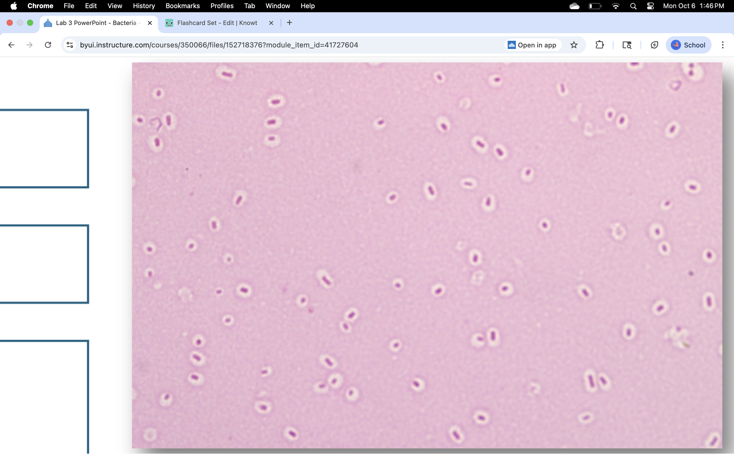
Task: Open the Extensions puzzle icon
Action: pyautogui.click(x=599, y=45)
